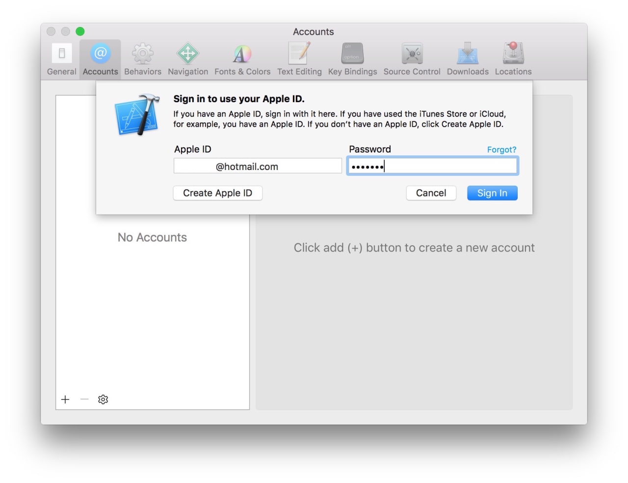The width and height of the screenshot is (628, 483).
Task: Open the Fonts & Colors icon
Action: [242, 54]
